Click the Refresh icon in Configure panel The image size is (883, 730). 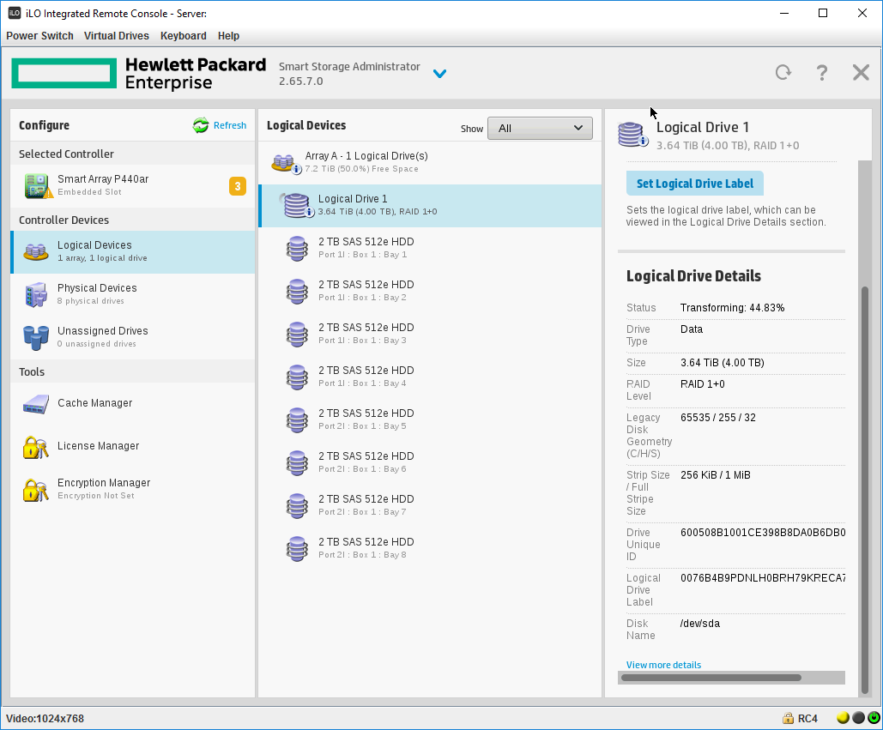tap(201, 125)
